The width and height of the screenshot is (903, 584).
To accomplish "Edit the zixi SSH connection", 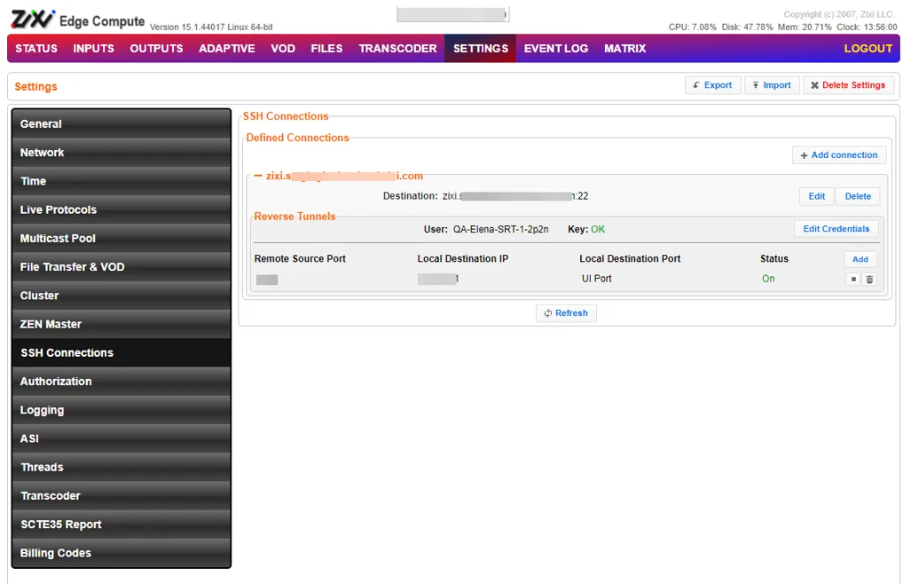I will click(817, 196).
